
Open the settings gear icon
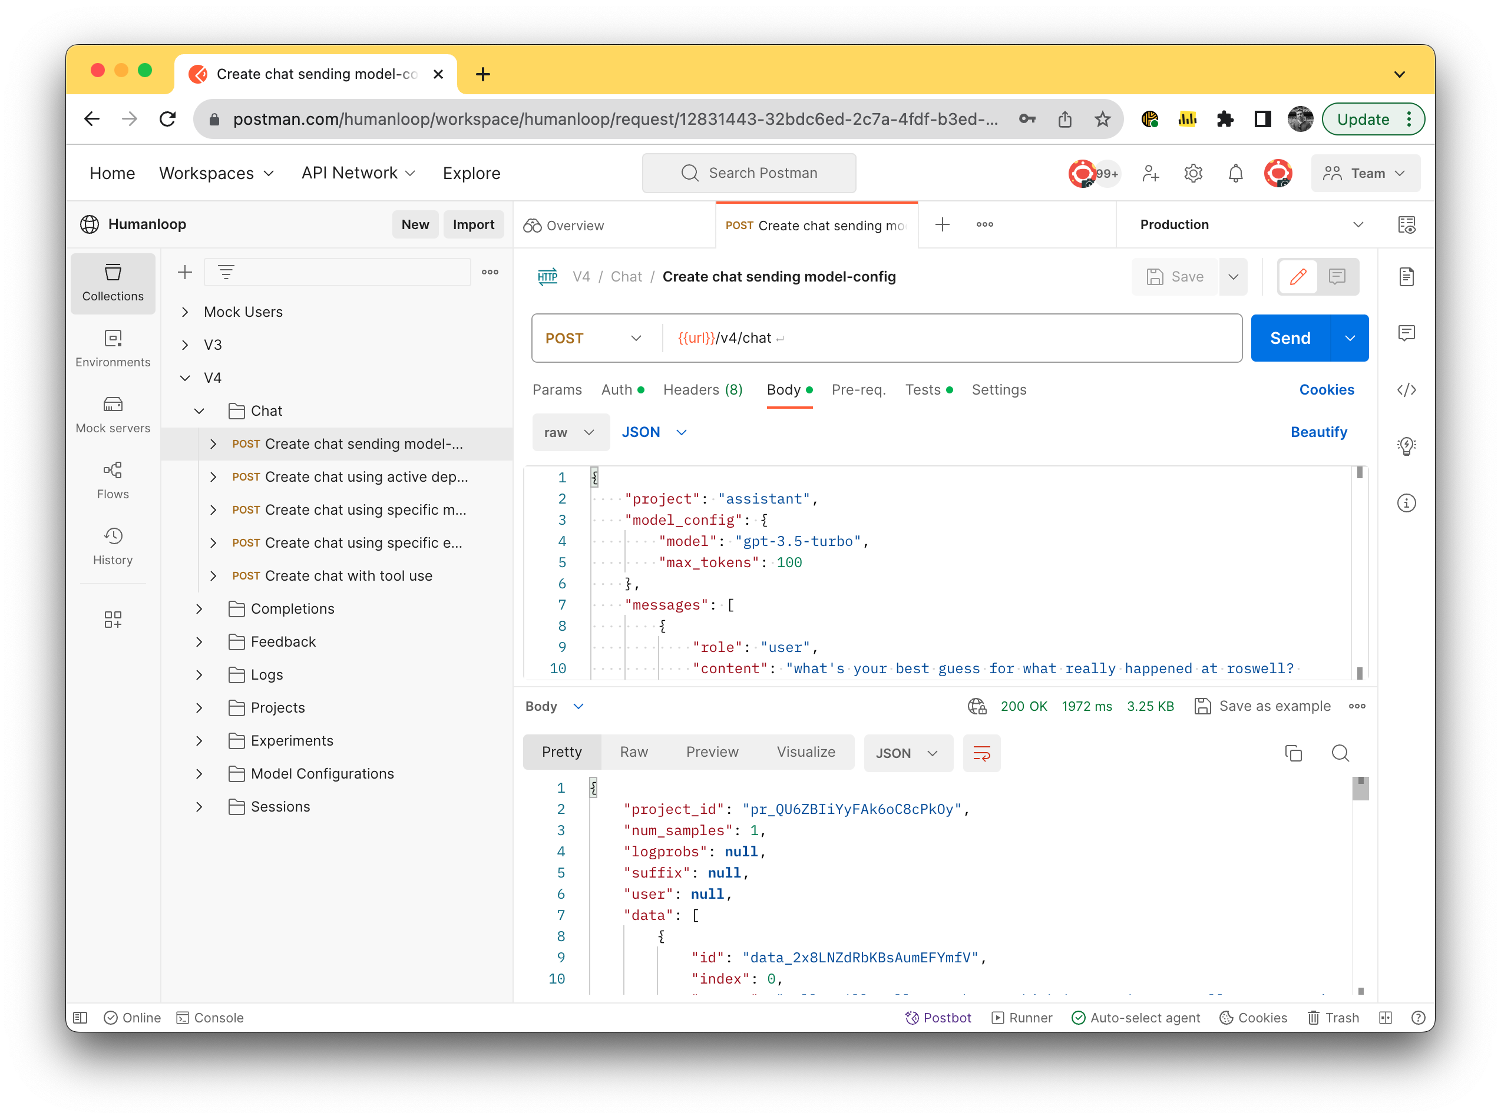[1192, 173]
